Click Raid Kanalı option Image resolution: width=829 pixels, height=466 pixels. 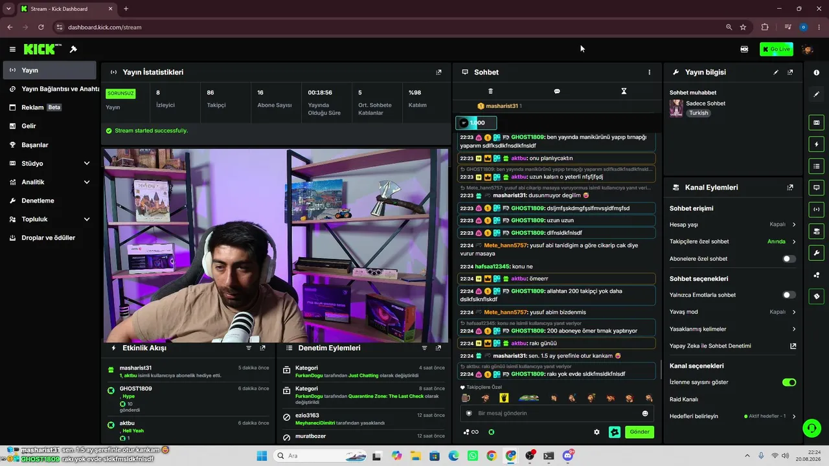(x=684, y=399)
